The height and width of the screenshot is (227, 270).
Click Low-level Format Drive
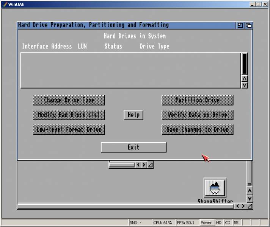pos(69,130)
